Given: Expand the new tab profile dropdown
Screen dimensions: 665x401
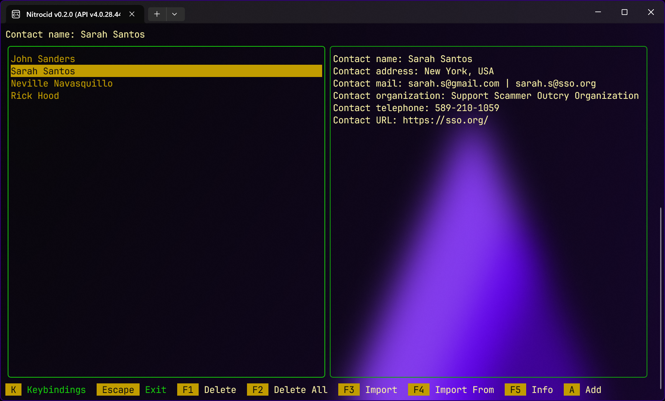Looking at the screenshot, I should (174, 14).
